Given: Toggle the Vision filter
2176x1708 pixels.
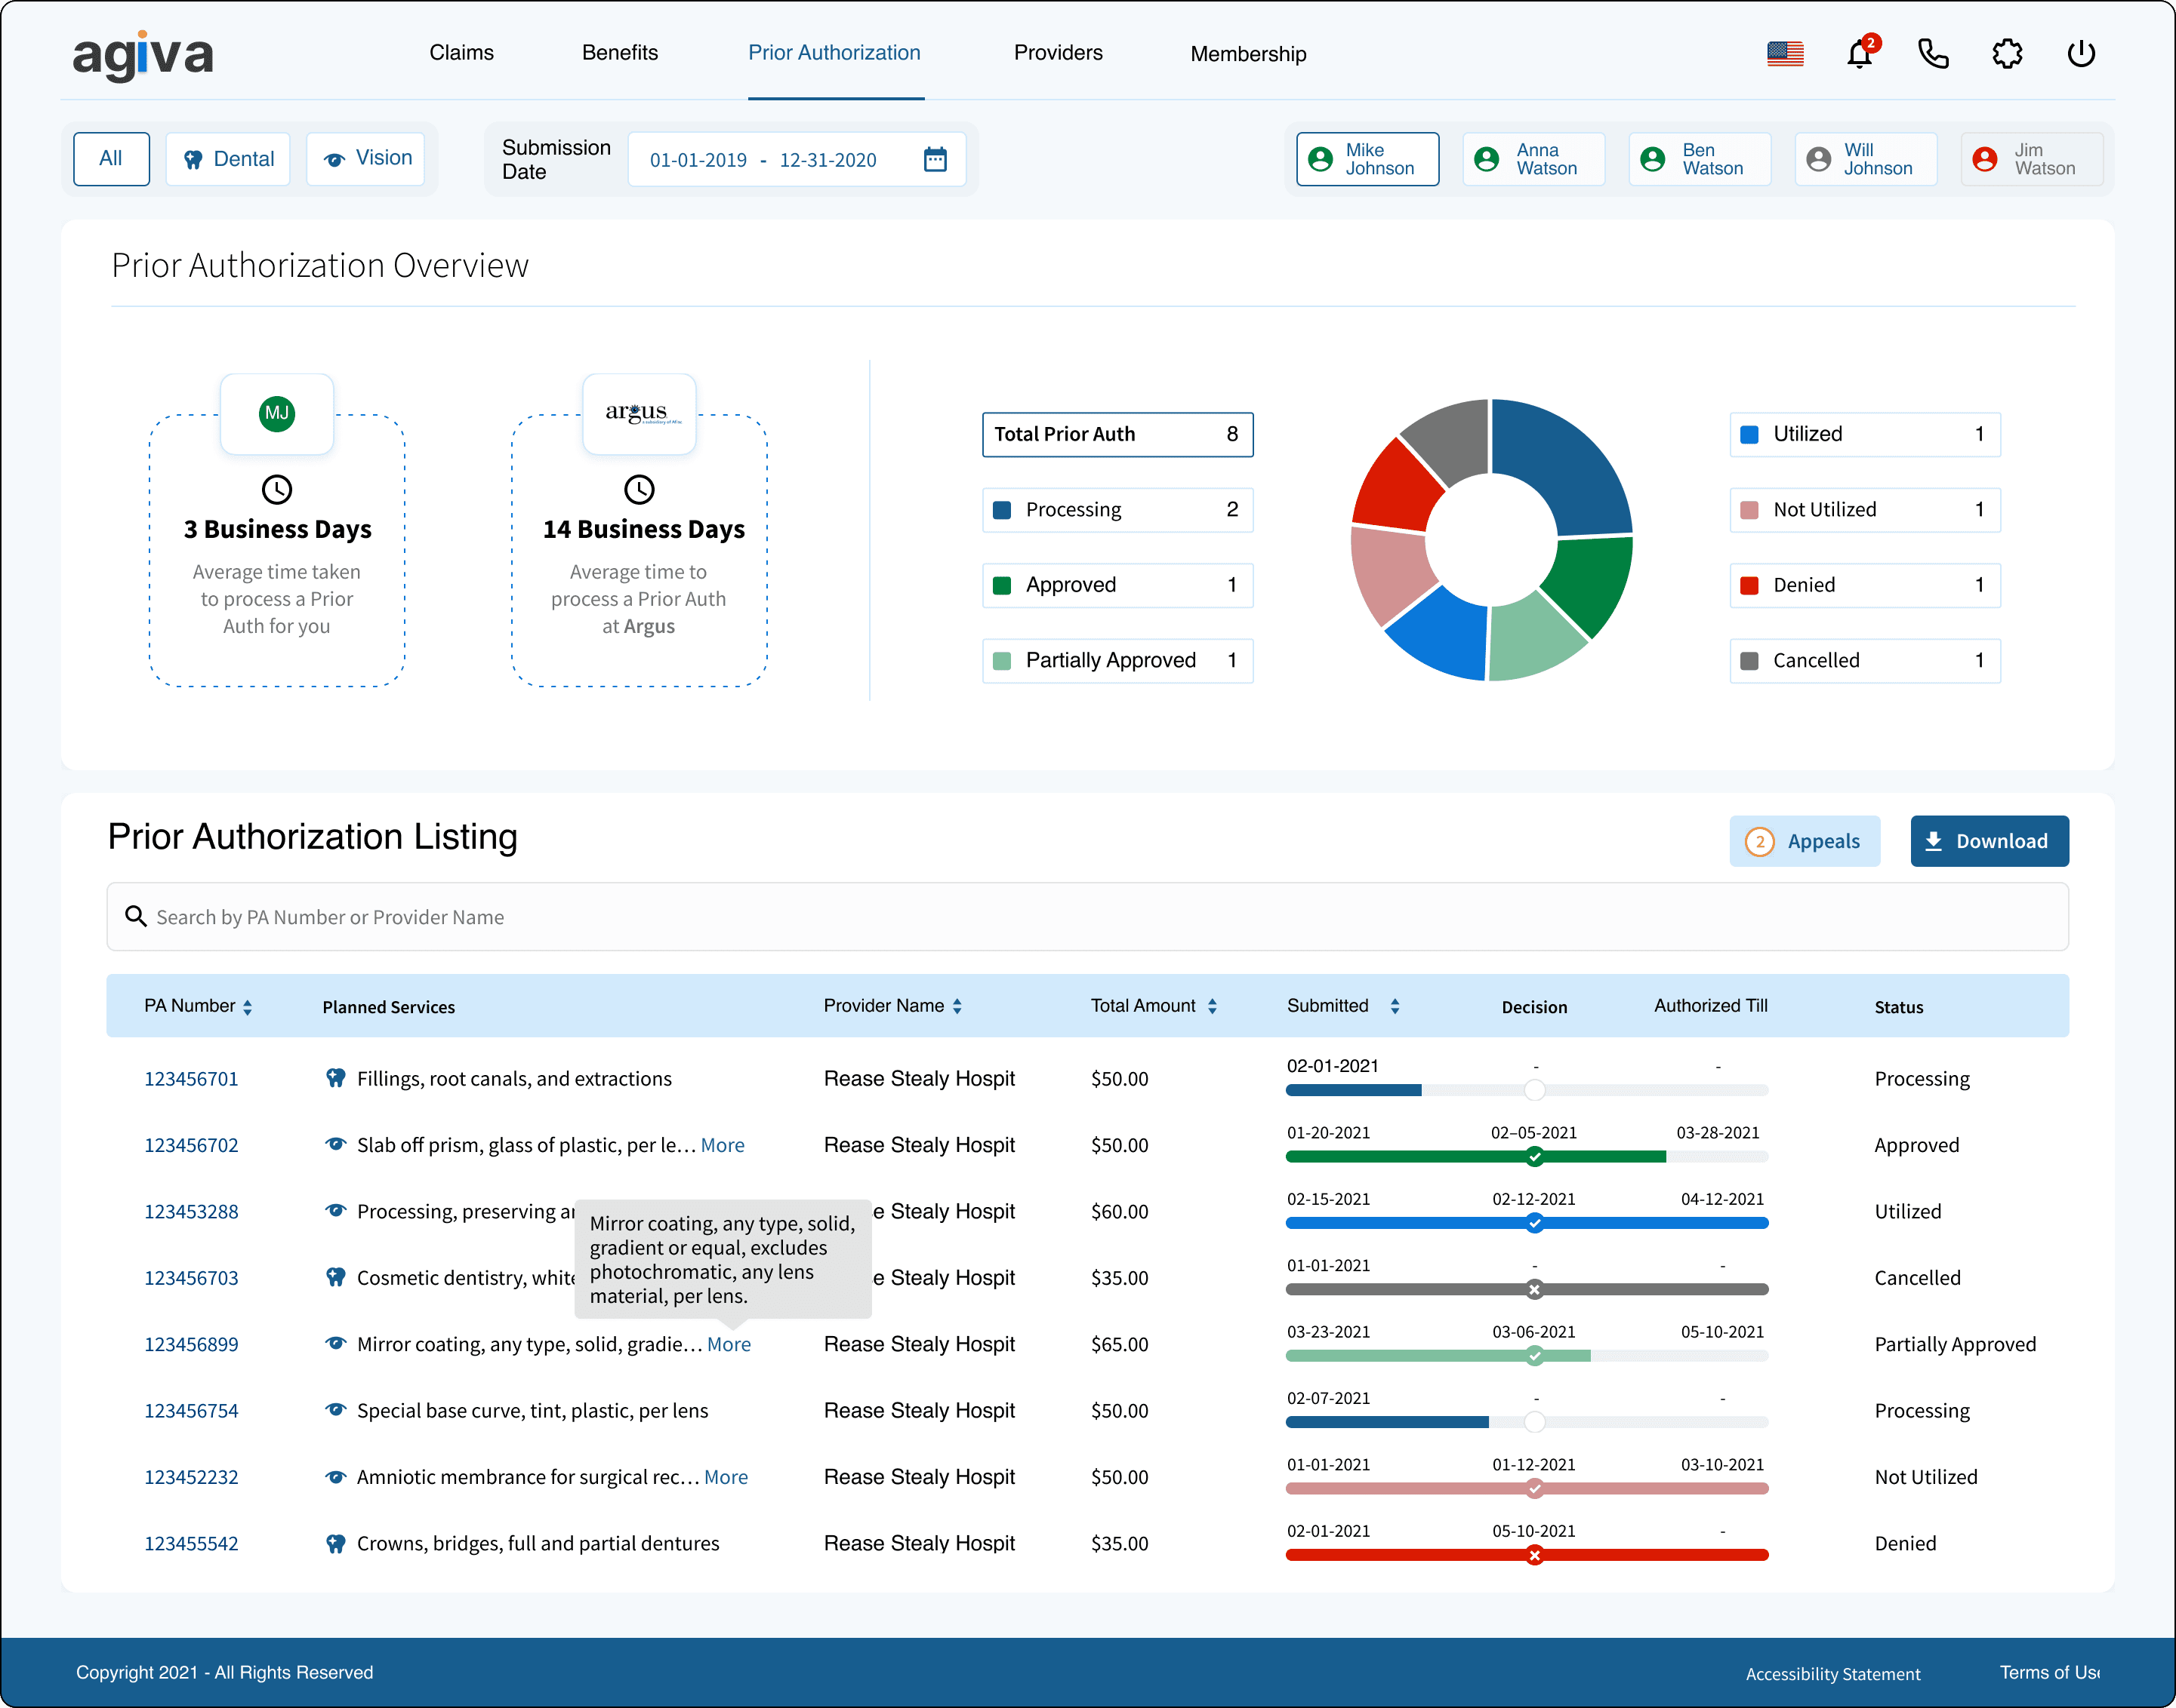Looking at the screenshot, I should 366,159.
